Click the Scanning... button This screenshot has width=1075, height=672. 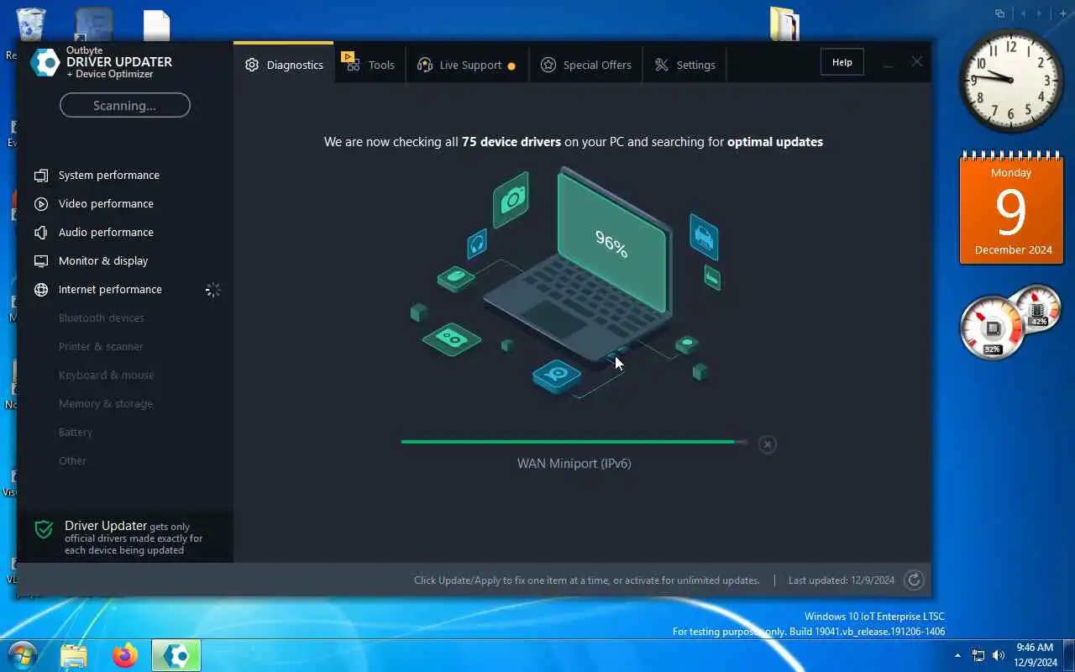tap(125, 105)
